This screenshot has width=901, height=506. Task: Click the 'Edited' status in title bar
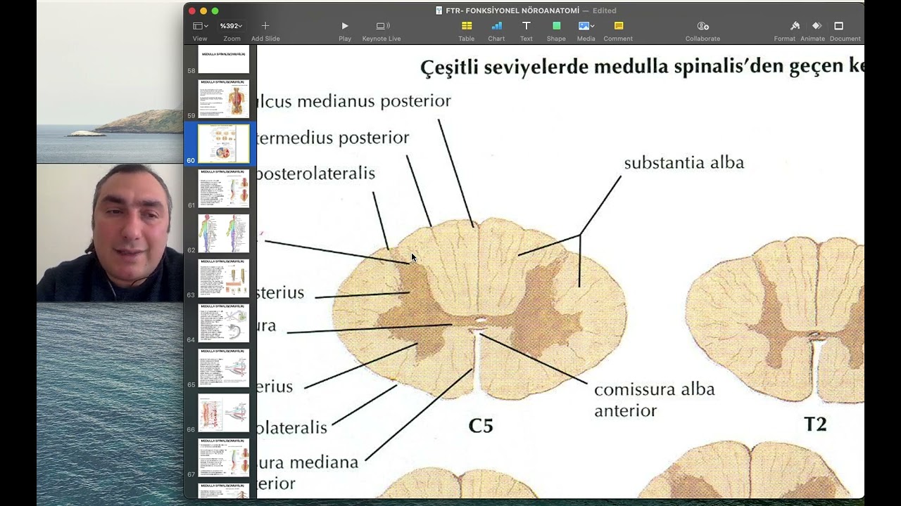tap(604, 11)
